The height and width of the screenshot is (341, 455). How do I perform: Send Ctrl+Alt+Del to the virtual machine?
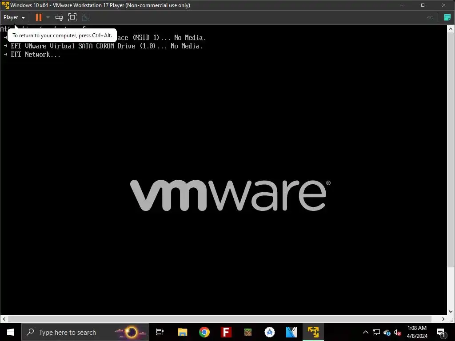pos(59,17)
